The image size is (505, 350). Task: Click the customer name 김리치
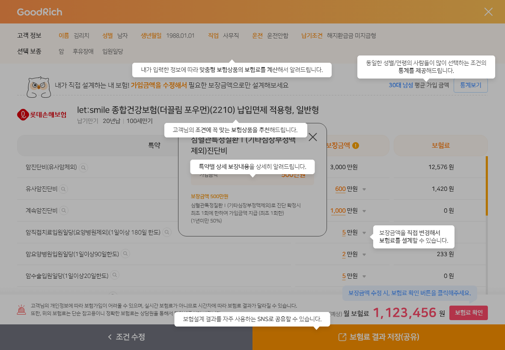tap(81, 36)
